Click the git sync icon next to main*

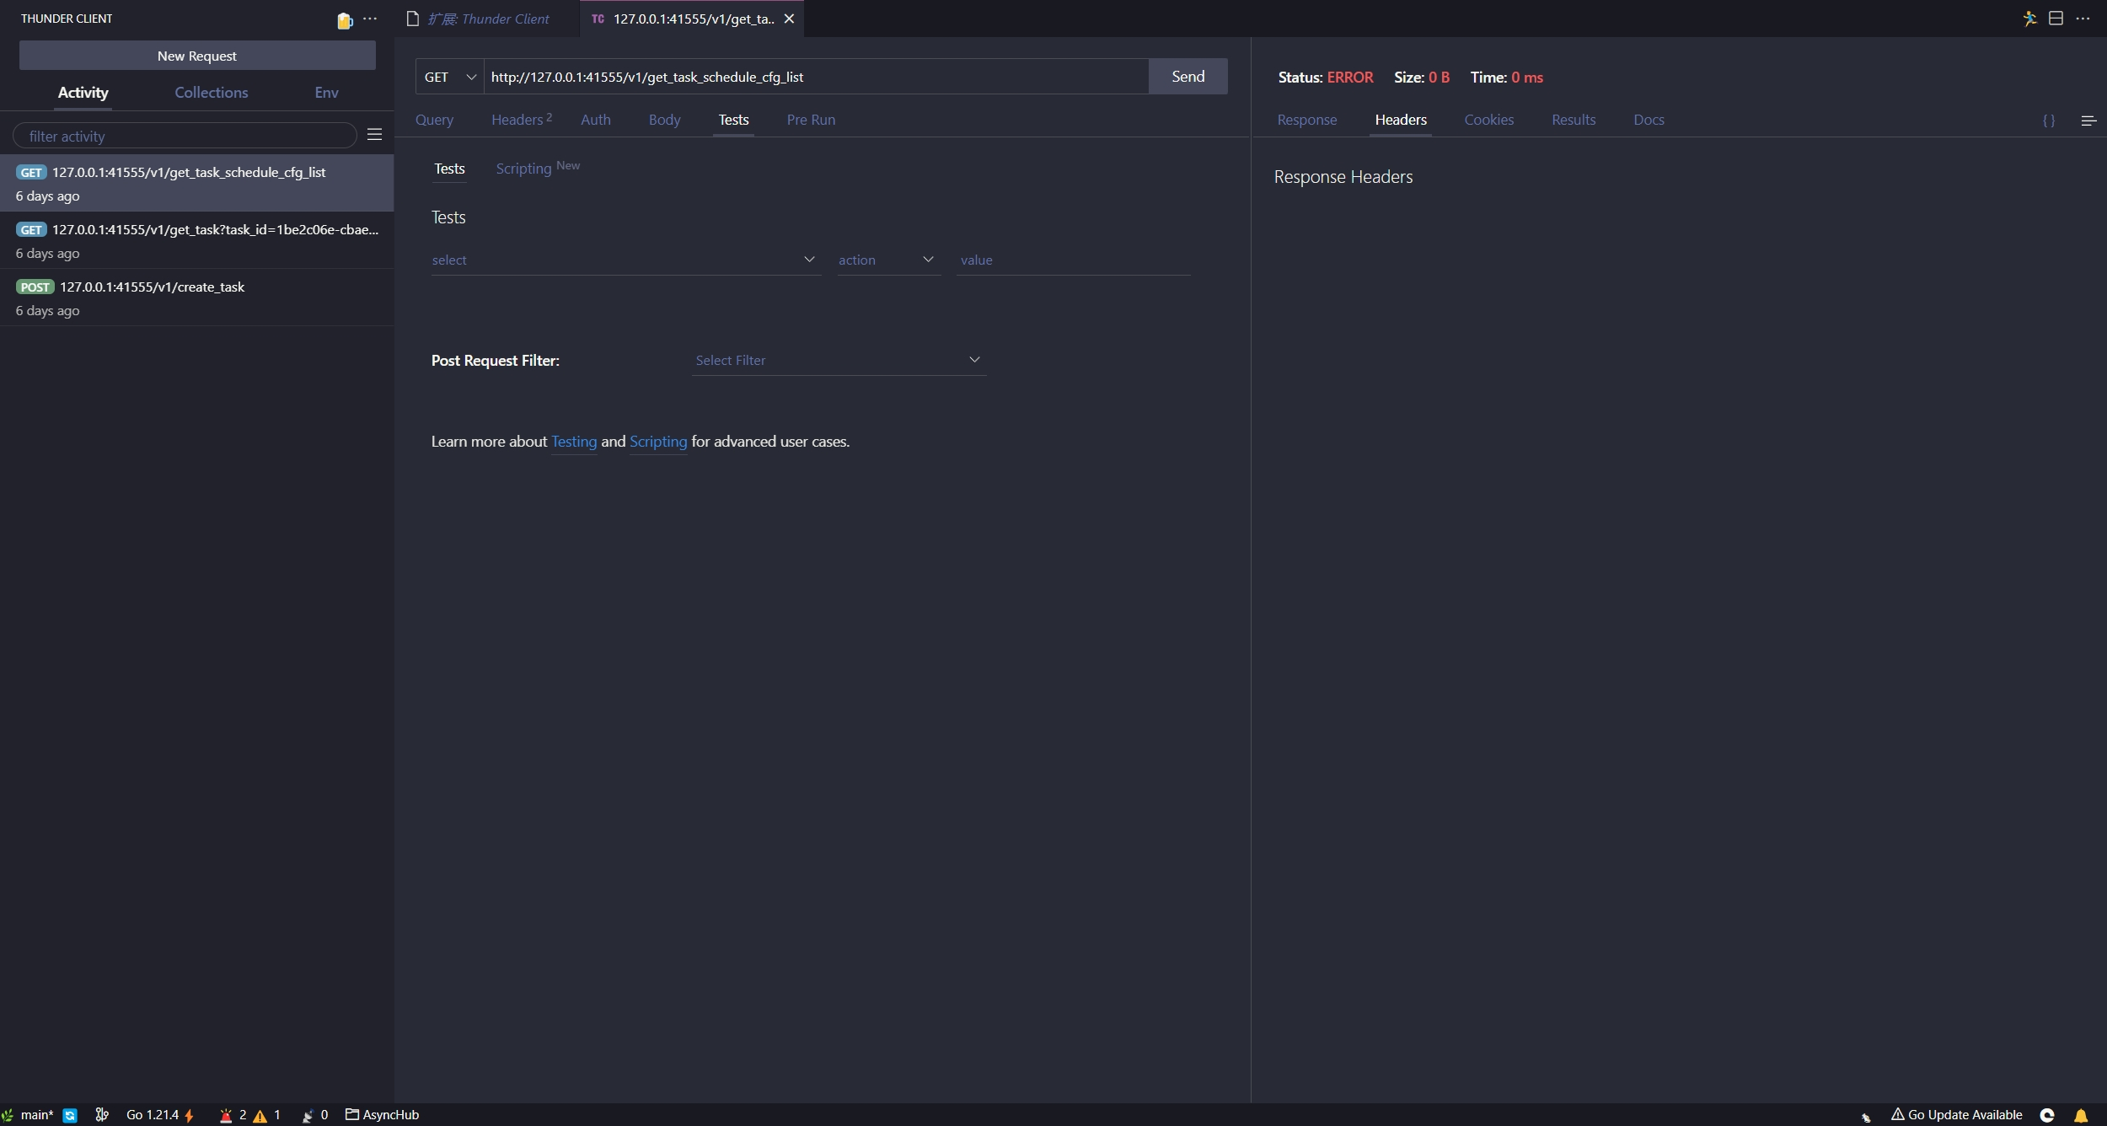tap(70, 1115)
